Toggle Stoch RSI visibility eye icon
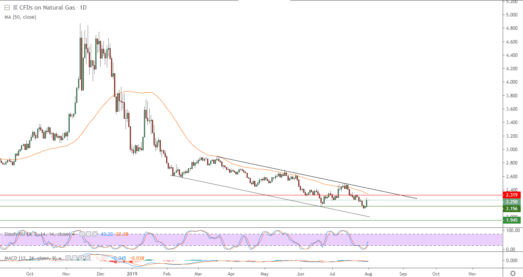Image resolution: width=523 pixels, height=277 pixels. click(x=82, y=234)
